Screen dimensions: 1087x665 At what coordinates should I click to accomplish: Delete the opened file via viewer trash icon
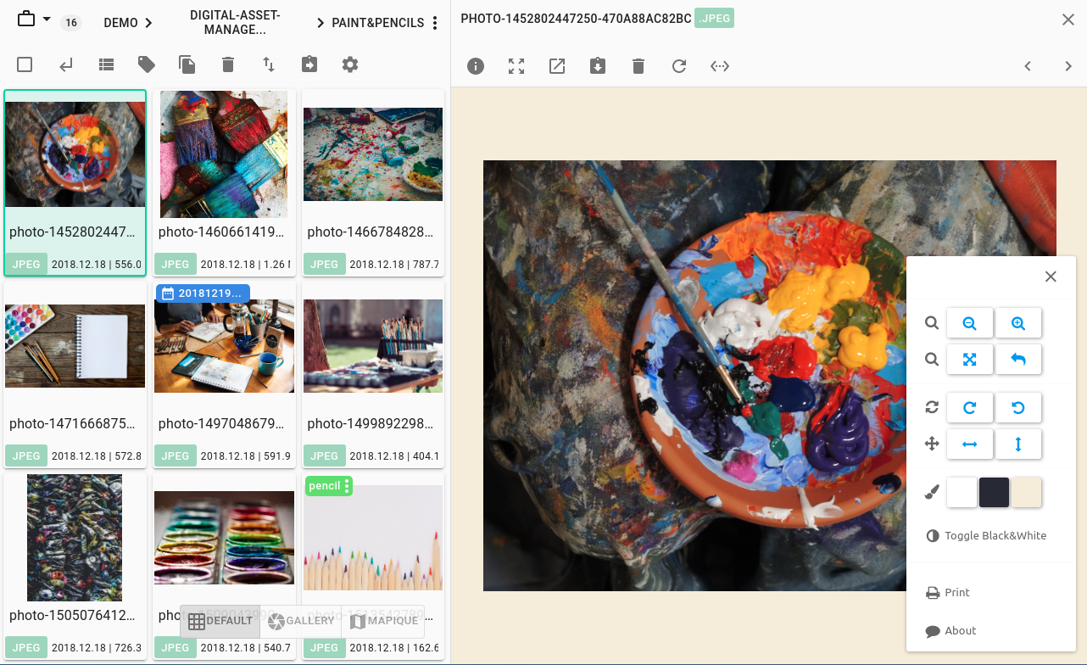pyautogui.click(x=638, y=66)
